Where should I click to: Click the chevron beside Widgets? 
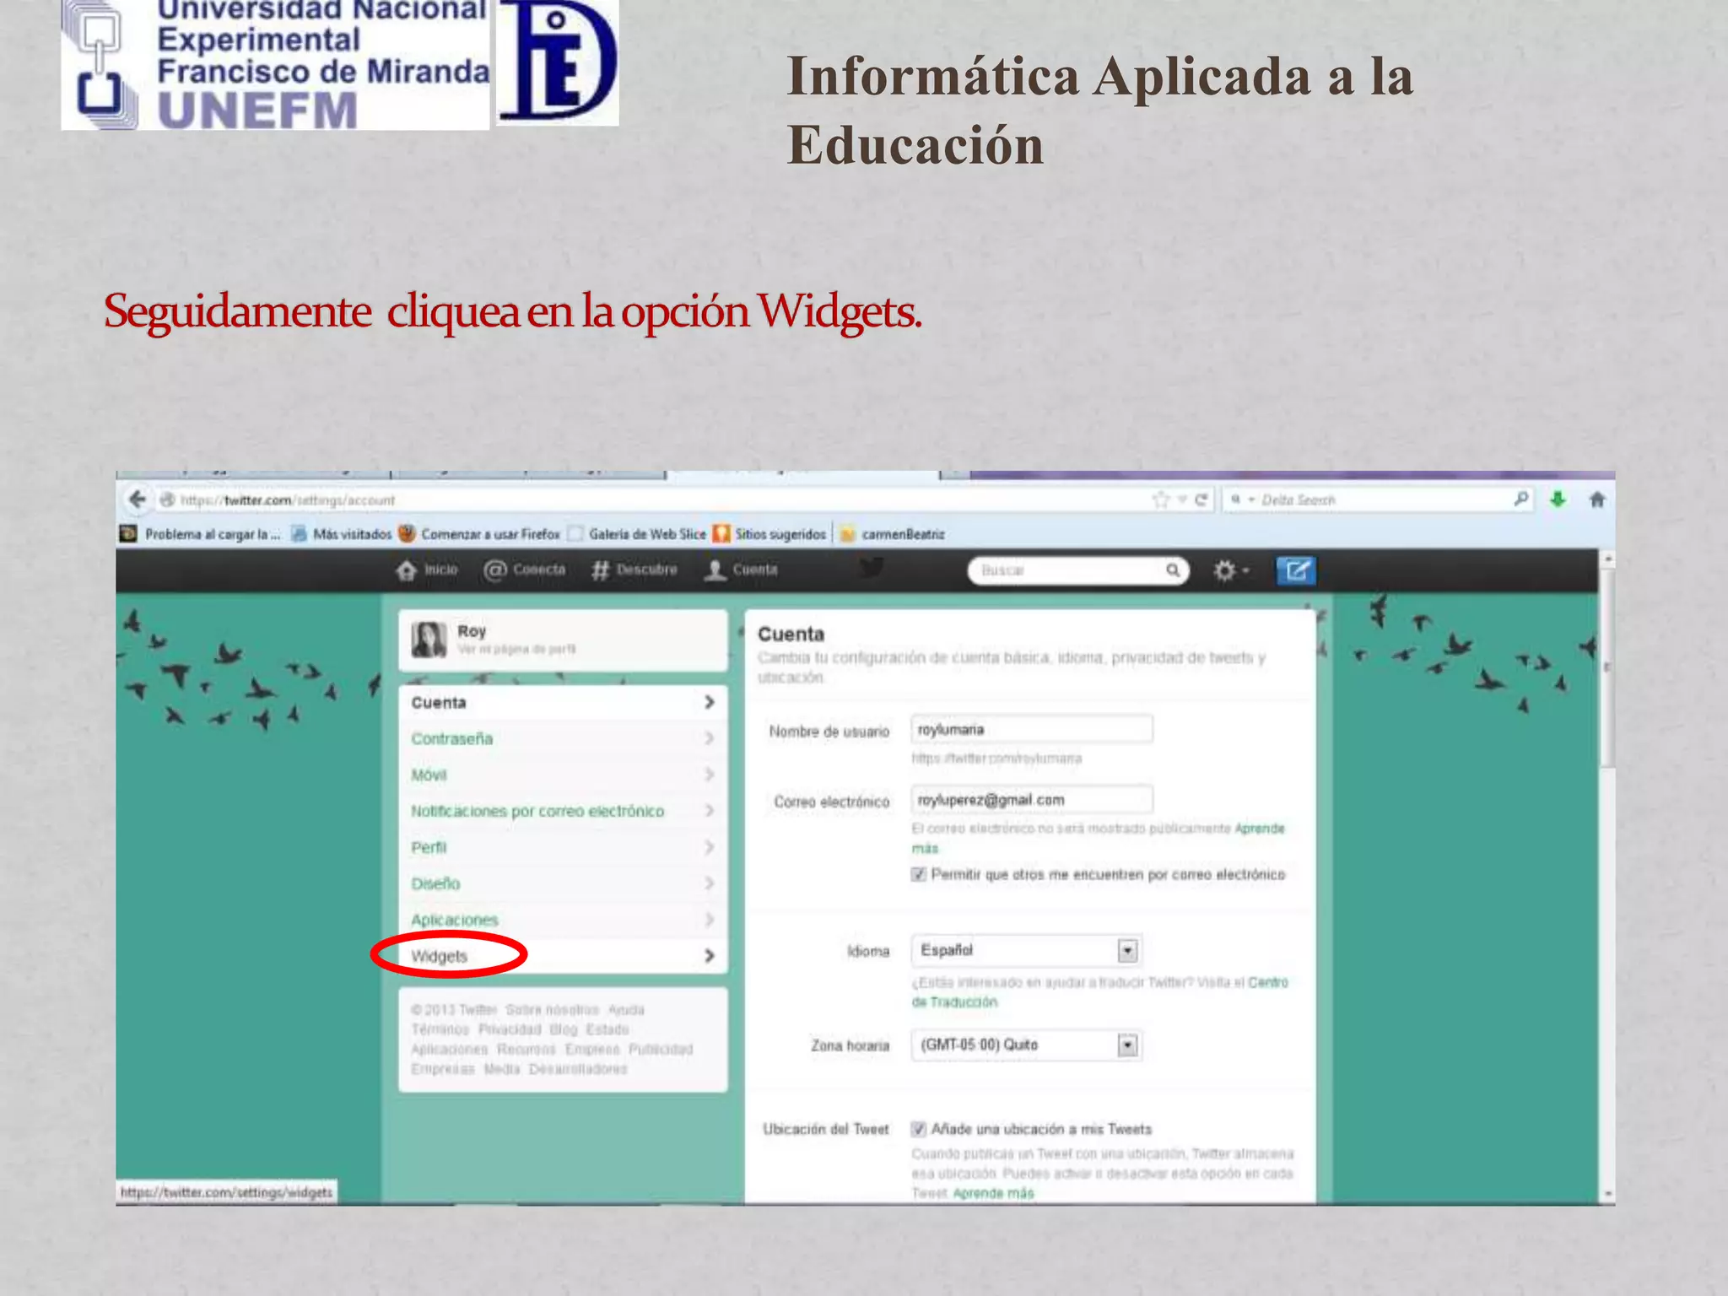coord(710,955)
